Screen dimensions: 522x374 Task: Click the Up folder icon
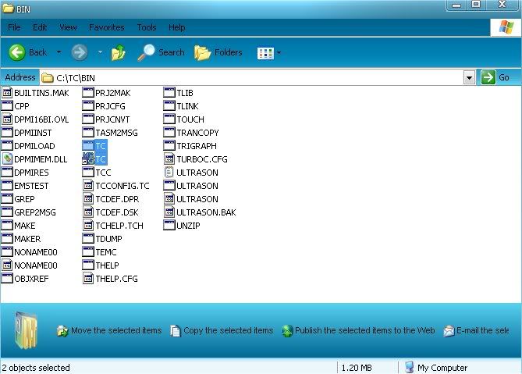click(x=118, y=52)
